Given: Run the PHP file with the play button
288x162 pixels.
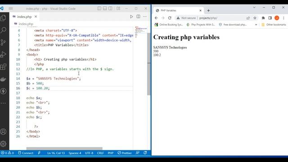Looking at the screenshot, I should [131, 17].
